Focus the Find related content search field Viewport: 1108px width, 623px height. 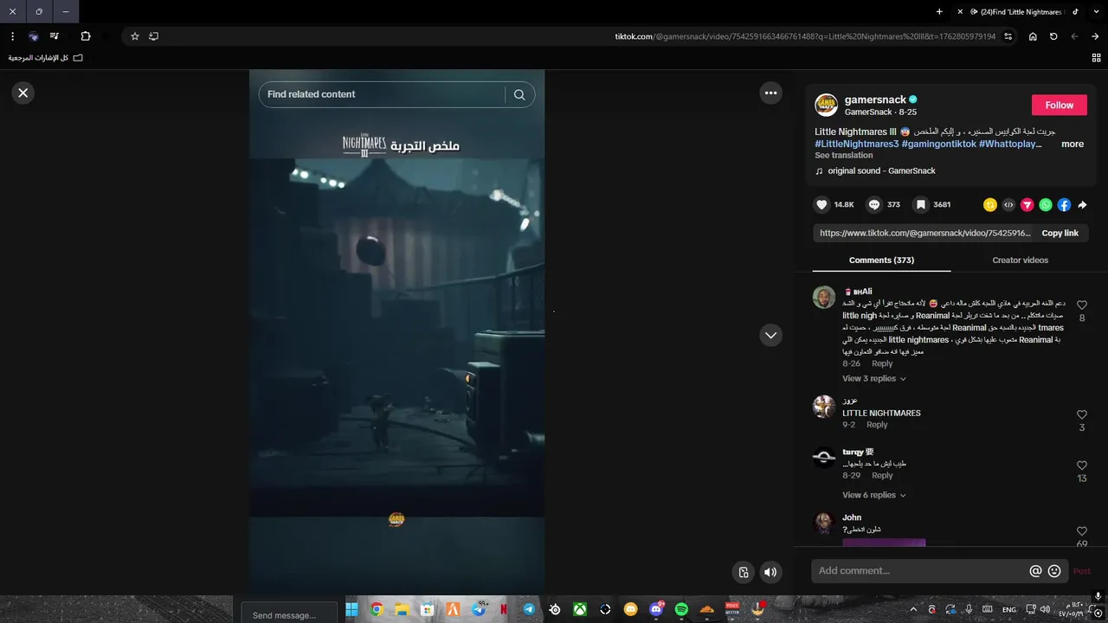(x=381, y=94)
